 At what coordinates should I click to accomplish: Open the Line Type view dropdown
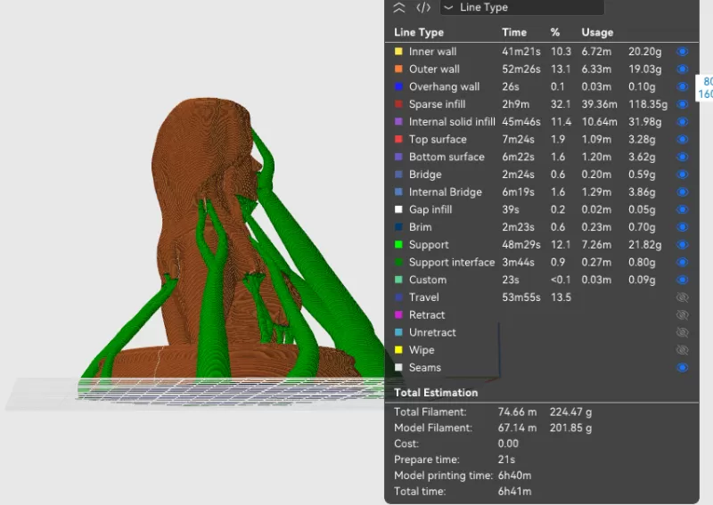[x=521, y=7]
